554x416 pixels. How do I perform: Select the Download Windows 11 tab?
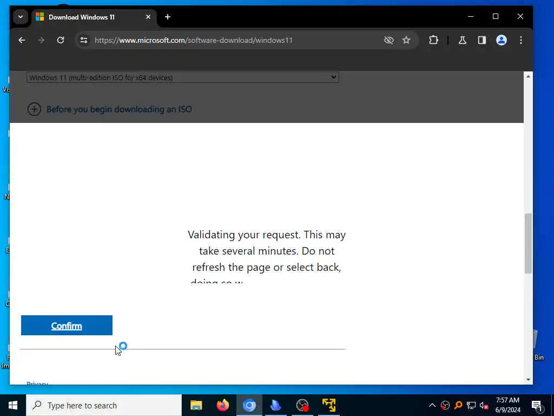(94, 17)
